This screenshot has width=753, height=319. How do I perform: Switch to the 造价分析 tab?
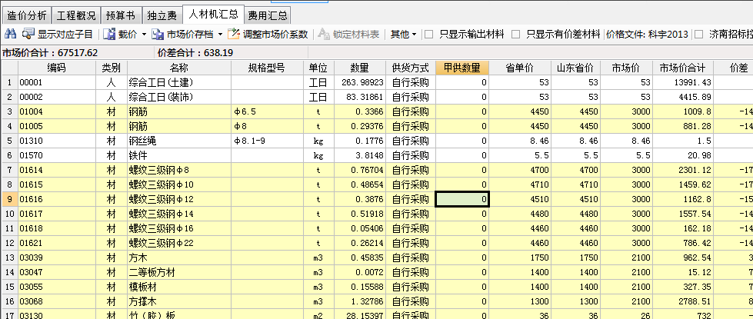point(25,15)
